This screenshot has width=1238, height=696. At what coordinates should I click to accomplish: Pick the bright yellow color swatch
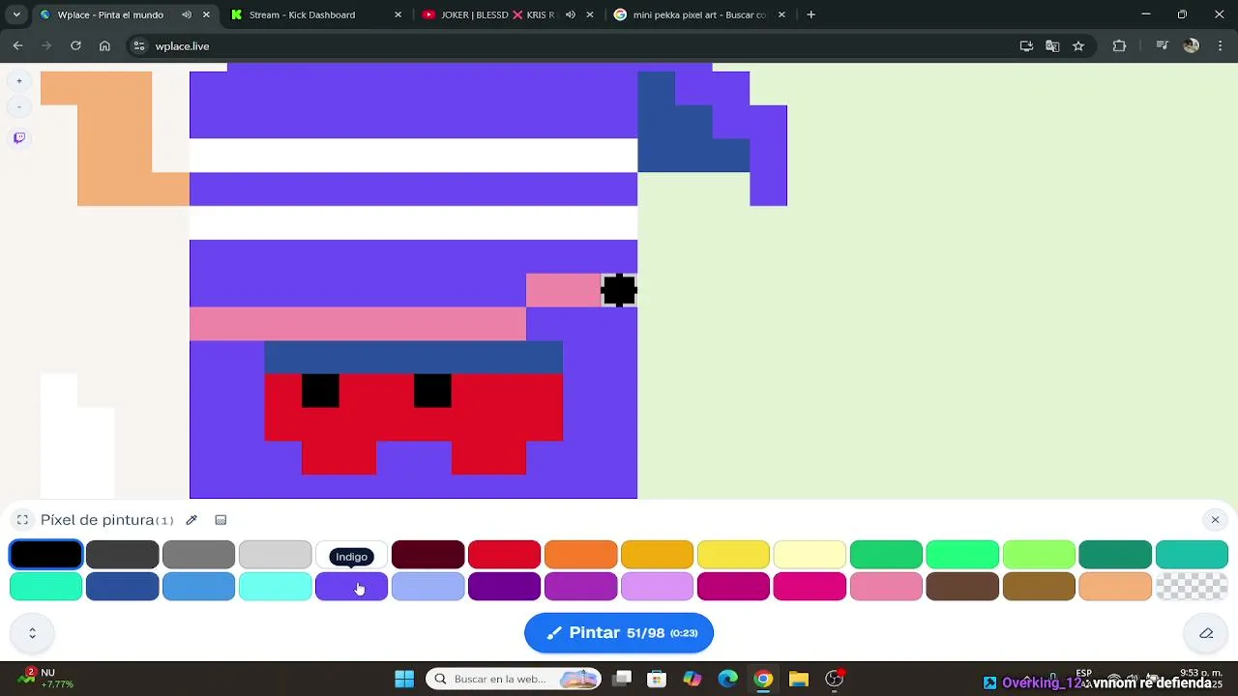[x=733, y=555]
